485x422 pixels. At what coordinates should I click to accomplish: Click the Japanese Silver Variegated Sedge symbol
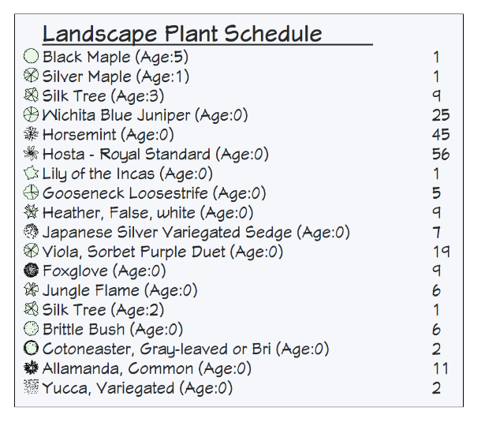32,232
